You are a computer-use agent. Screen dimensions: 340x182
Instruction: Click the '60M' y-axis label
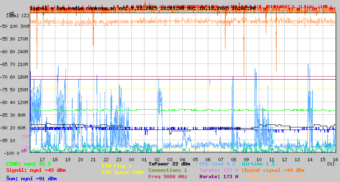coord(21,128)
